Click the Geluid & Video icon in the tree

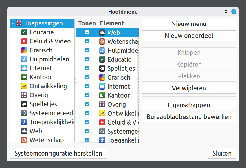[x=24, y=41]
